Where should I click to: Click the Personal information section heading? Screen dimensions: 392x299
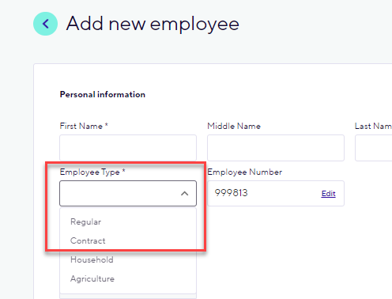(x=103, y=94)
